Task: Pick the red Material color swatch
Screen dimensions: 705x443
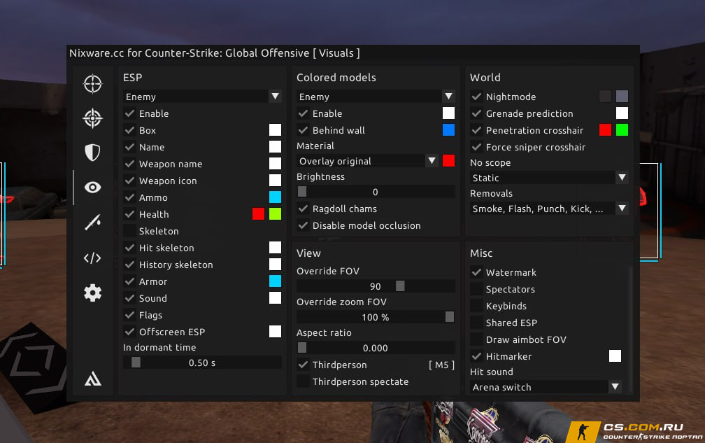Action: (x=449, y=160)
